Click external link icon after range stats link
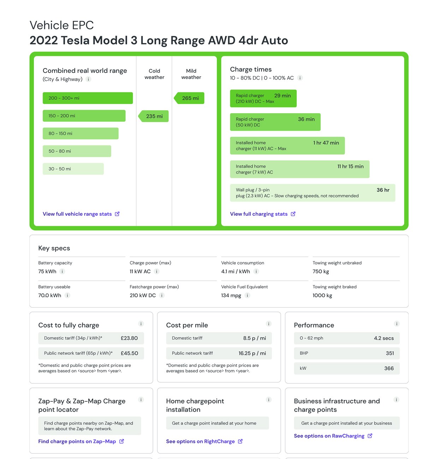 tap(117, 214)
